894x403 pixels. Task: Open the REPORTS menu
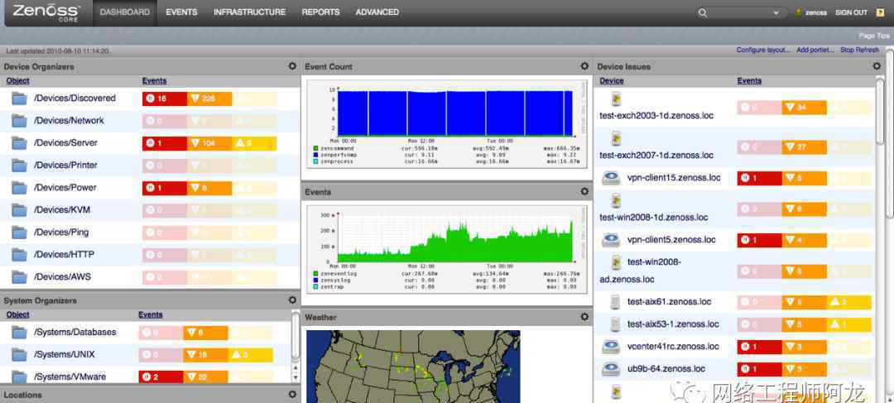(320, 12)
